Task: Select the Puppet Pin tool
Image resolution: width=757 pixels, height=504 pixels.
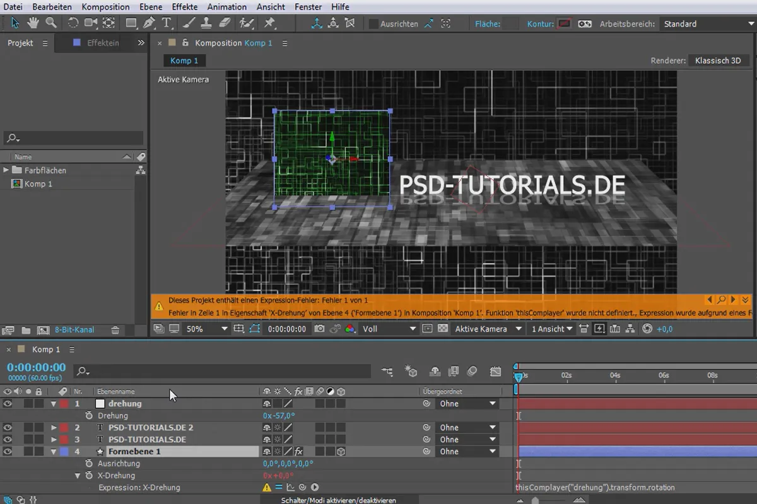Action: click(269, 23)
